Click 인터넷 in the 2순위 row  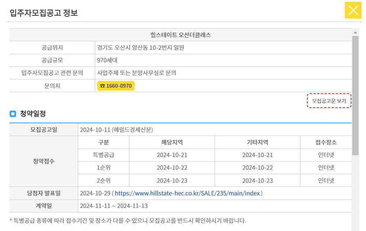326,180
